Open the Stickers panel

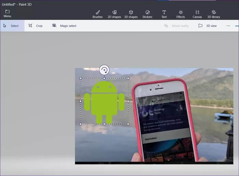147,14
